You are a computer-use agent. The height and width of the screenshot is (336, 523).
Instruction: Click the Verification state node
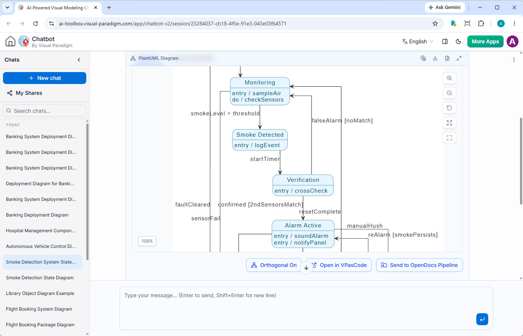click(303, 185)
